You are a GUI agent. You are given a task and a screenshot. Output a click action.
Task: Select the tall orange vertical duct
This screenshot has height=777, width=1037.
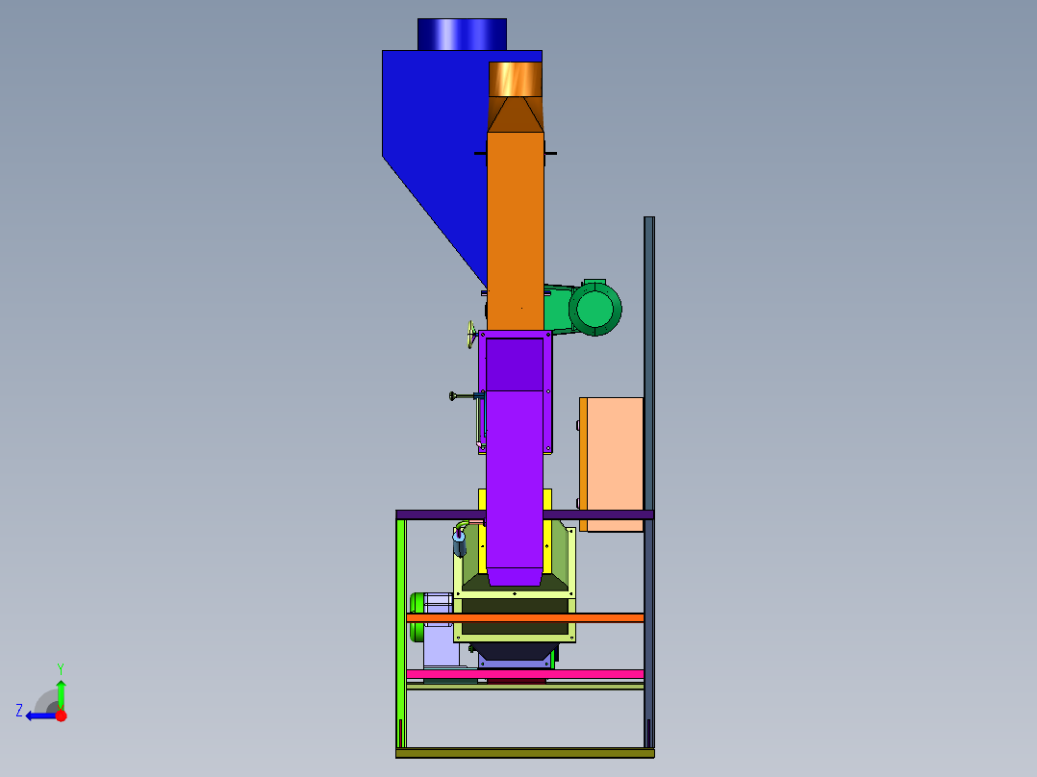click(516, 232)
